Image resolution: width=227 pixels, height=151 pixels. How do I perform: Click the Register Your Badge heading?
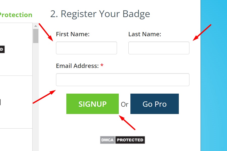pos(100,14)
